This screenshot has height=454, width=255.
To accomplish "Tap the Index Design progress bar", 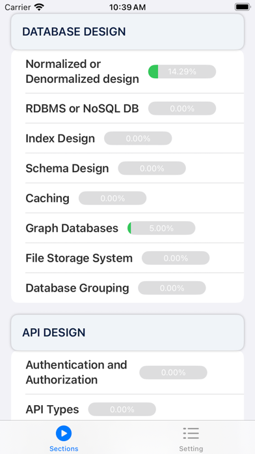I will pyautogui.click(x=138, y=138).
